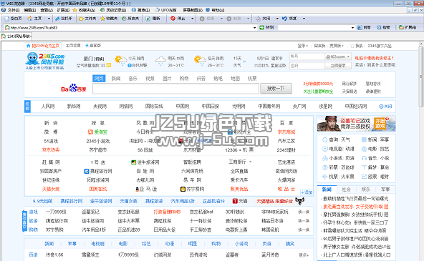Image resolution: width=424 pixels, height=261 pixels.
Task: Select the Video search category tab
Action: 150,78
